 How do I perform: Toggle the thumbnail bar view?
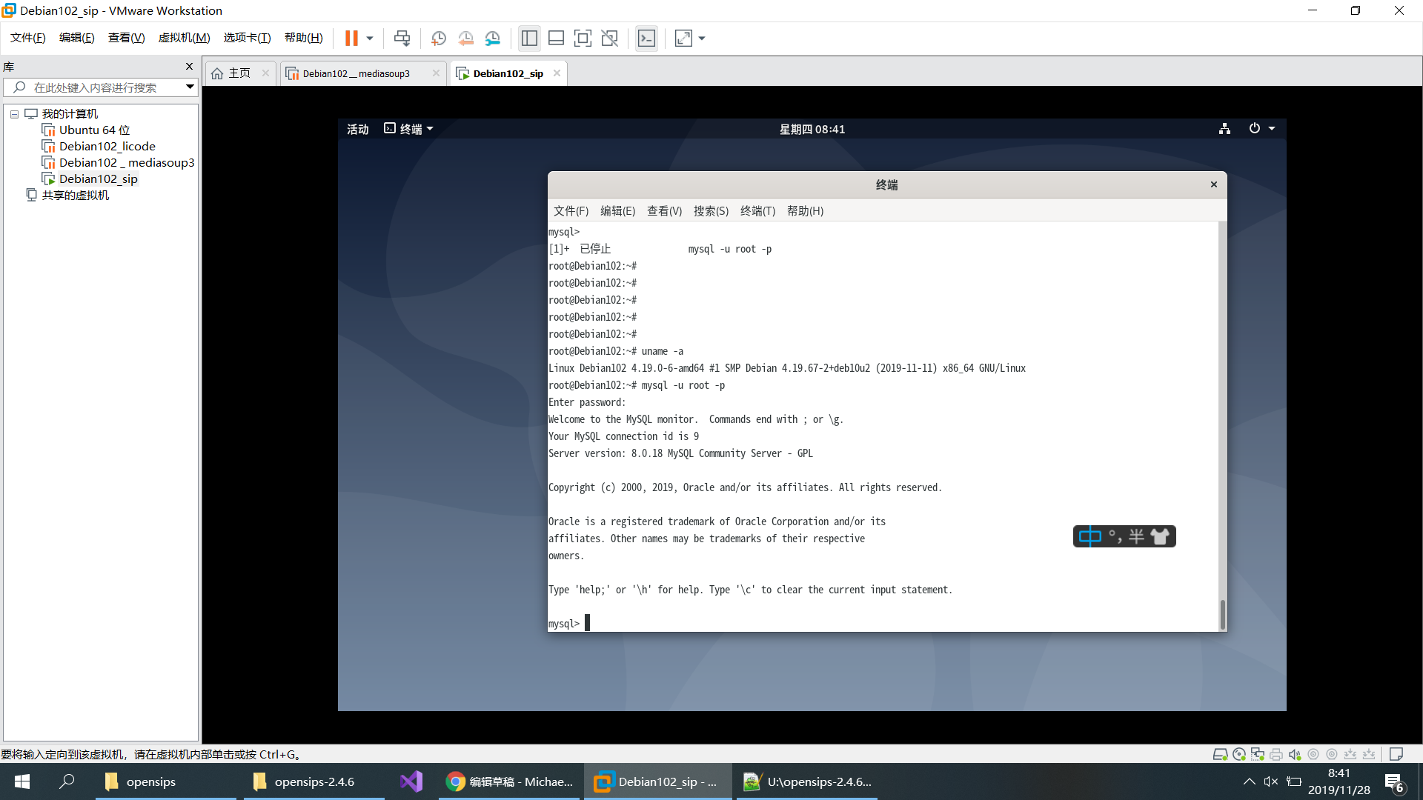pyautogui.click(x=556, y=38)
